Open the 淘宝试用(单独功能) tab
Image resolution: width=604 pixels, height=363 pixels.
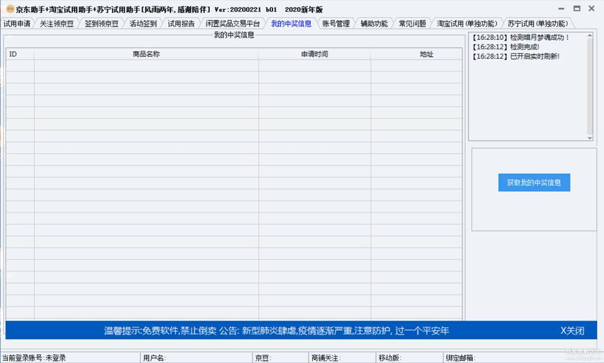[467, 23]
